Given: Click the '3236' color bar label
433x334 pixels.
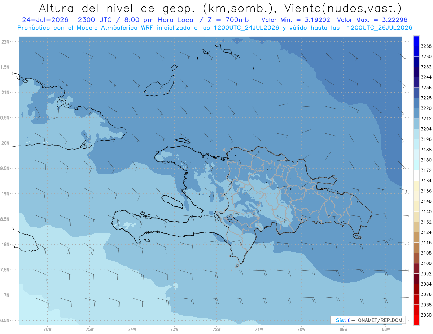Looking at the screenshot, I should point(426,88).
